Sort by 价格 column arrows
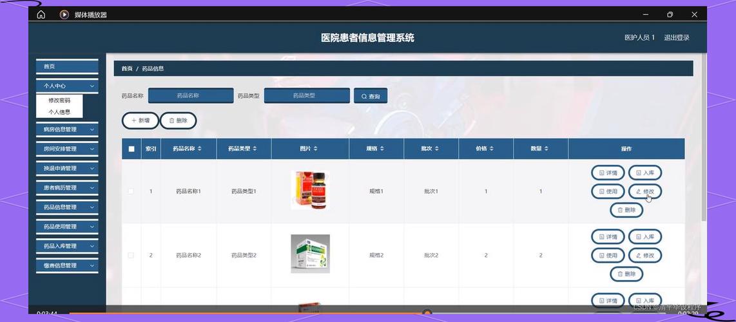The height and width of the screenshot is (322, 736). 492,149
